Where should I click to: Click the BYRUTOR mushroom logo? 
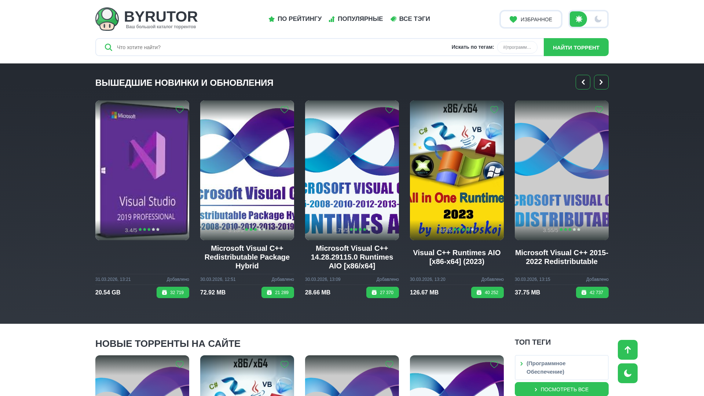pos(107,19)
